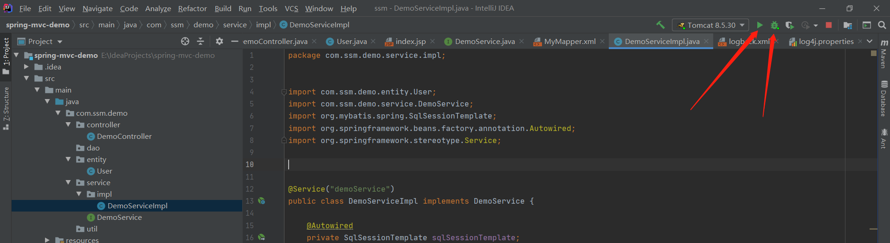Open the Database tool window

pyautogui.click(x=884, y=99)
